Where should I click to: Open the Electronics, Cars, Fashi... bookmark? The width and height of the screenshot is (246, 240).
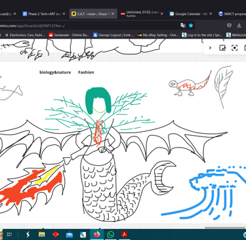(x=25, y=35)
